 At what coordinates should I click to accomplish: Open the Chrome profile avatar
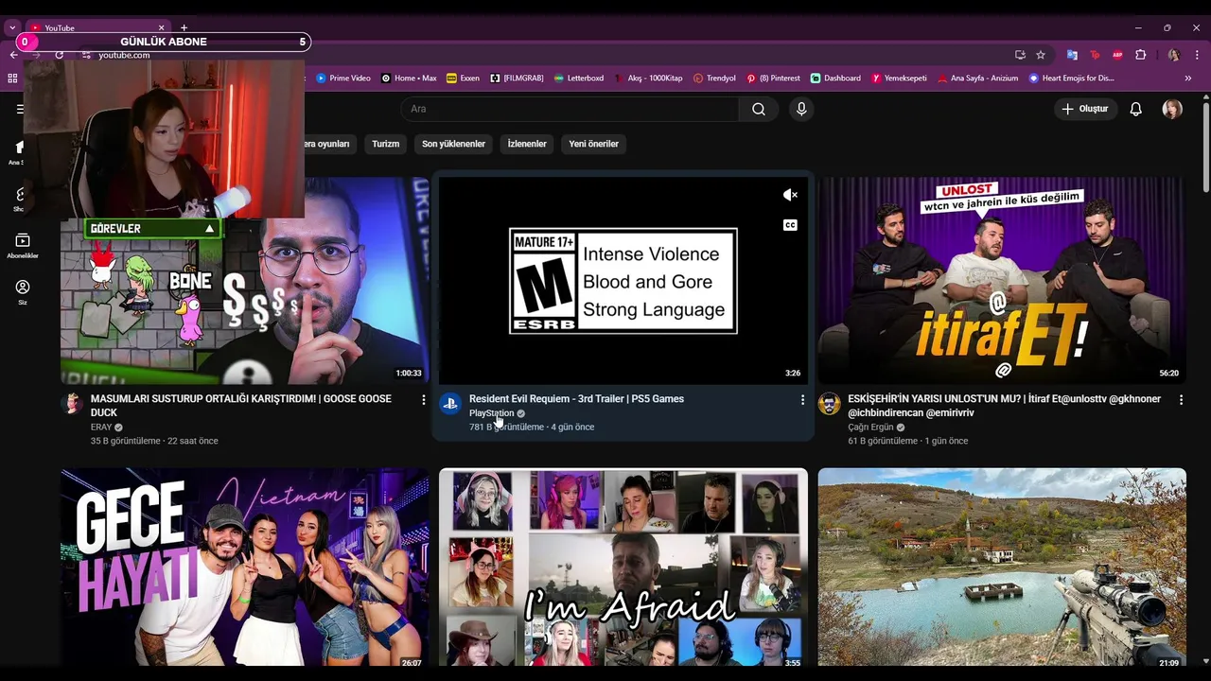pos(1174,55)
